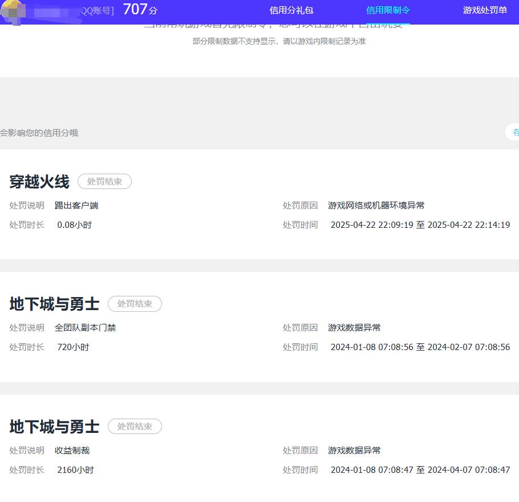This screenshot has height=502, width=519.
Task: Select the second 地下城与勇士 game title
Action: click(54, 427)
